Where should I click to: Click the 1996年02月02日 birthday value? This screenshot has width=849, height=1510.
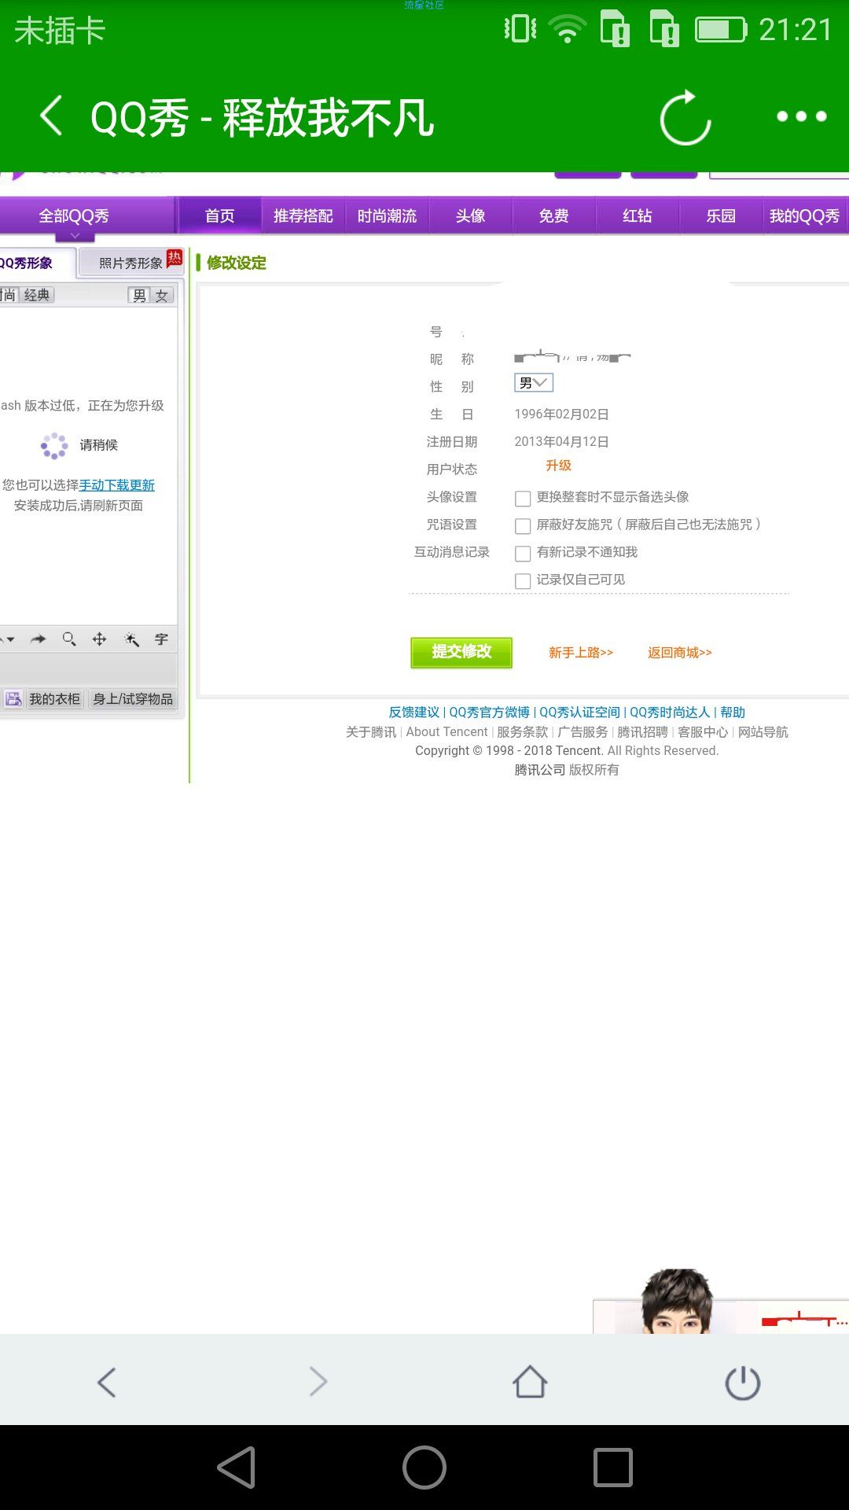click(561, 414)
